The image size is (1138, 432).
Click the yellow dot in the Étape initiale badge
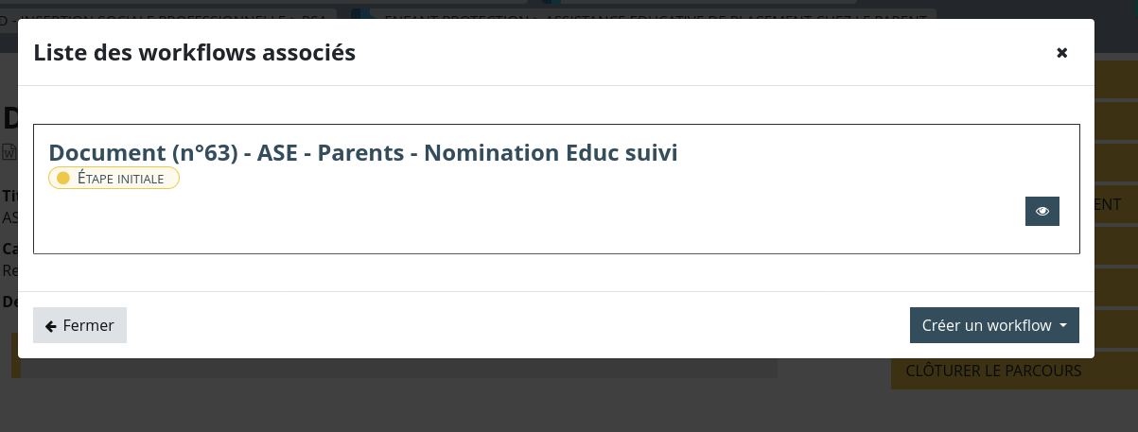coord(63,178)
